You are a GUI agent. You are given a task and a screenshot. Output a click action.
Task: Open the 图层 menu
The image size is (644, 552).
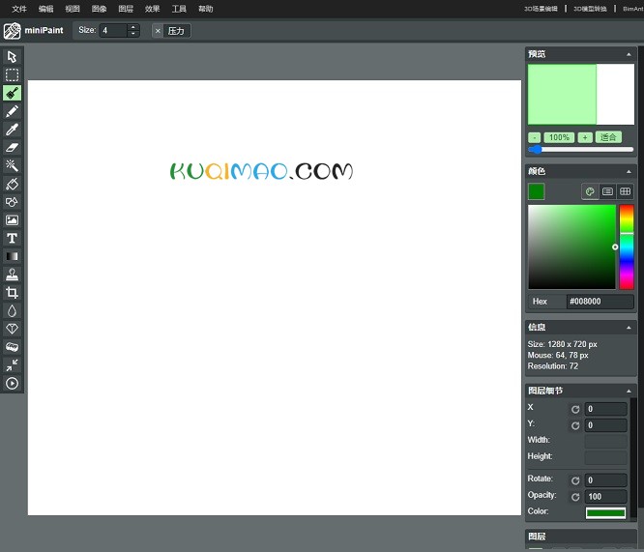(x=126, y=9)
